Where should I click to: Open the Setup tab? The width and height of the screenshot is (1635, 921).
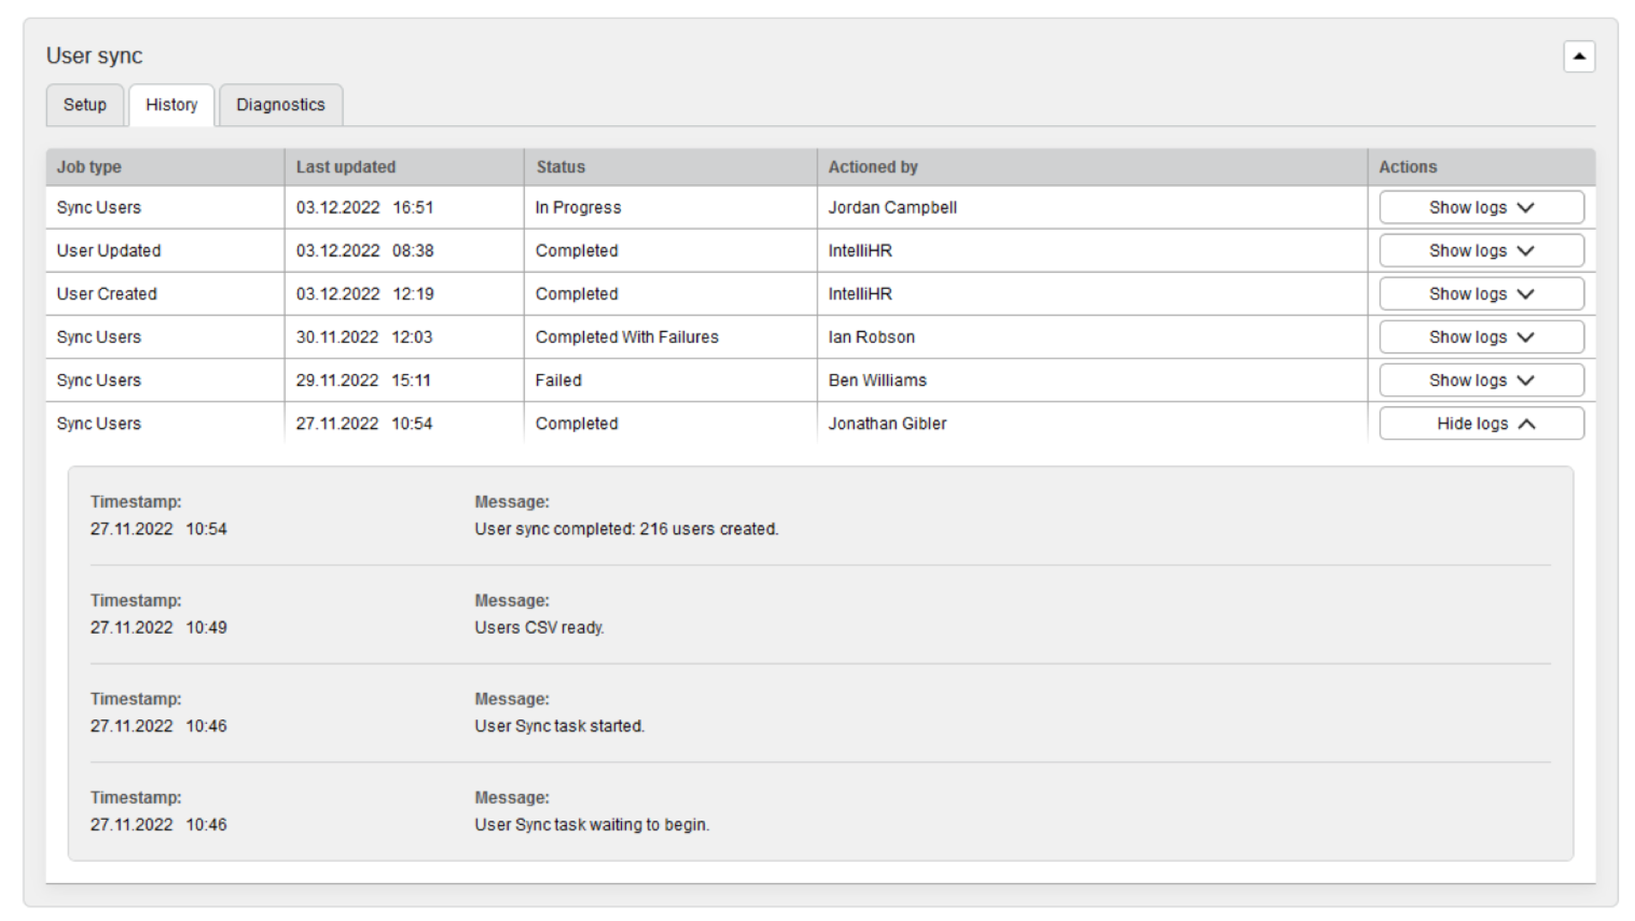pyautogui.click(x=85, y=105)
